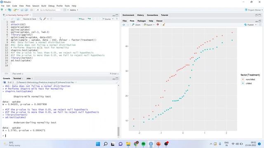This screenshot has height=148, width=264.
Task: Open the Connections tab
Action: click(x=152, y=15)
